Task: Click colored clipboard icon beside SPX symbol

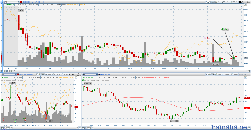Action: (x=99, y=74)
